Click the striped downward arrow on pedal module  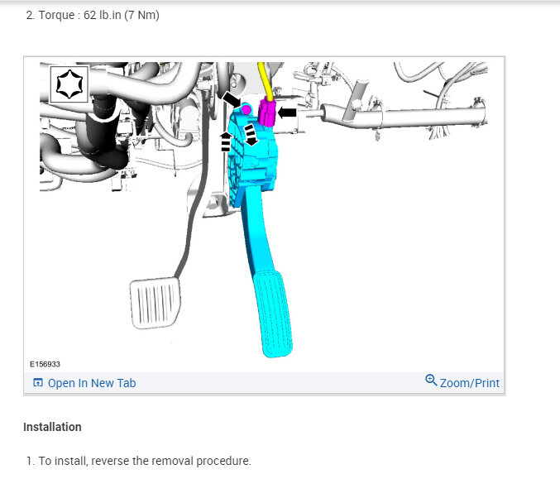251,135
